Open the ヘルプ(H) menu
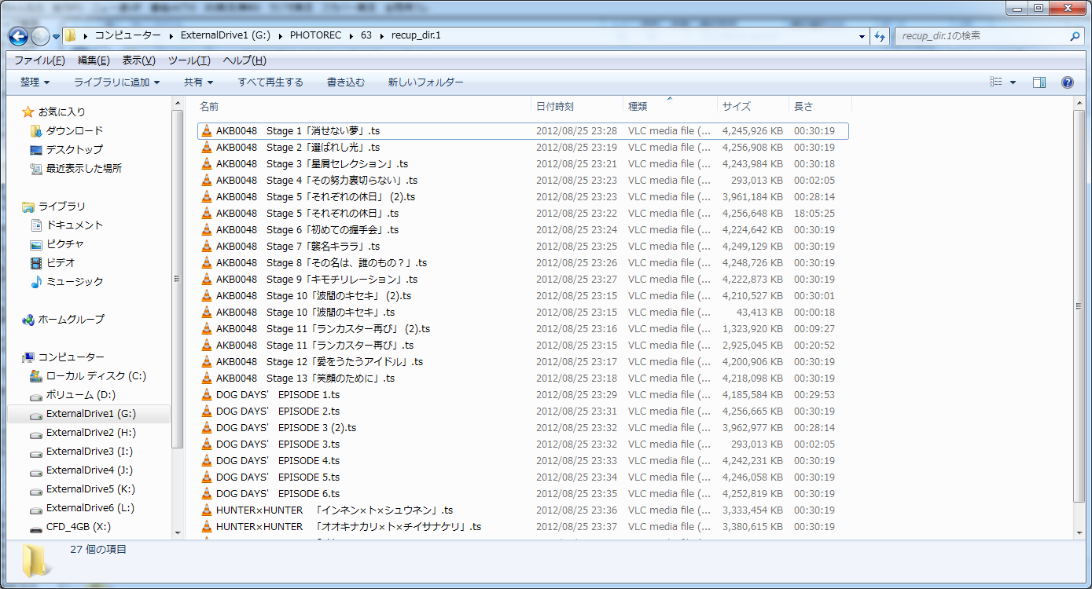 pos(244,60)
